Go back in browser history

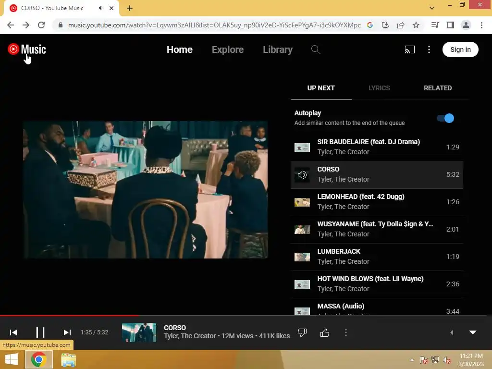(x=11, y=25)
